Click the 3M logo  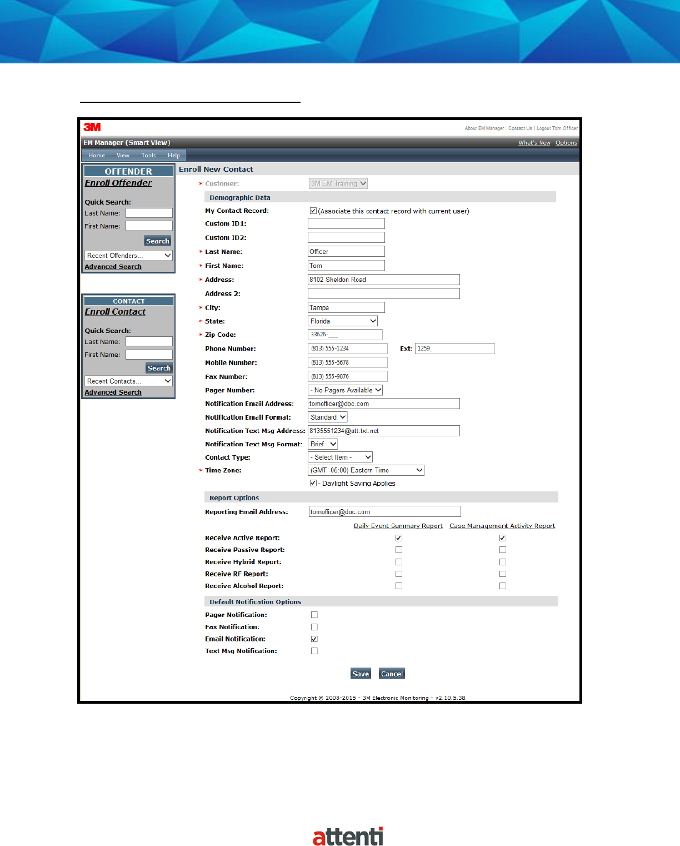[x=92, y=127]
